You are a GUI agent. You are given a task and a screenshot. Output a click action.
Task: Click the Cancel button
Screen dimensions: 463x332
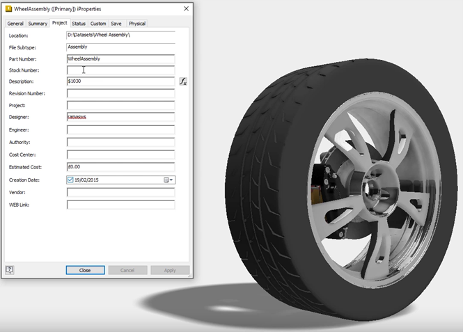tap(127, 270)
